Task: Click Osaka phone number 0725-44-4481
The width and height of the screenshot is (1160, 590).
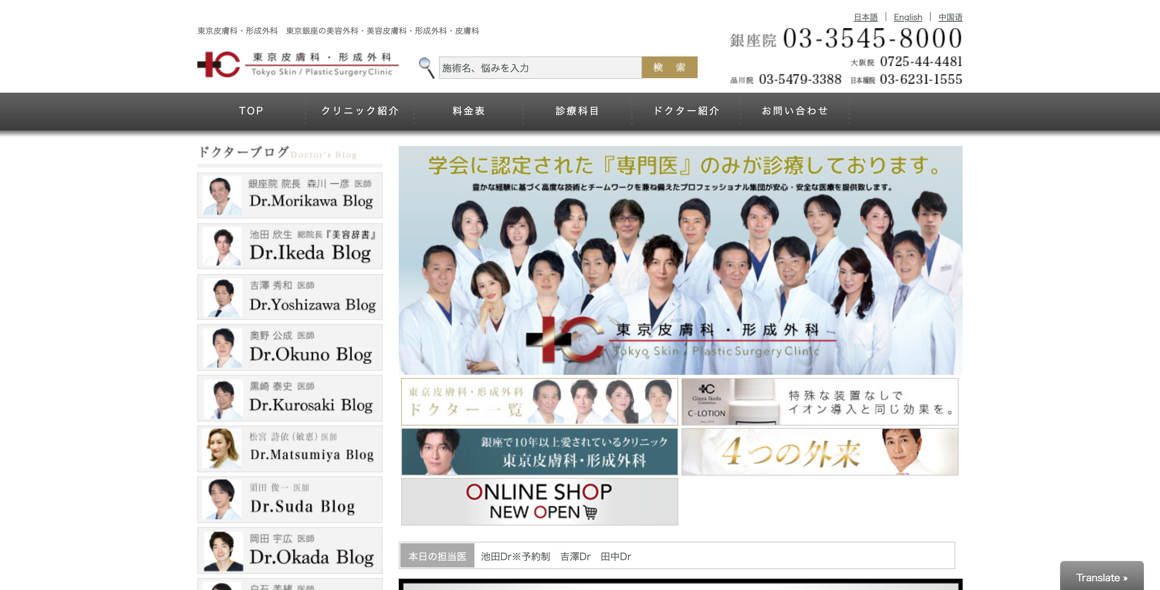Action: click(x=921, y=61)
